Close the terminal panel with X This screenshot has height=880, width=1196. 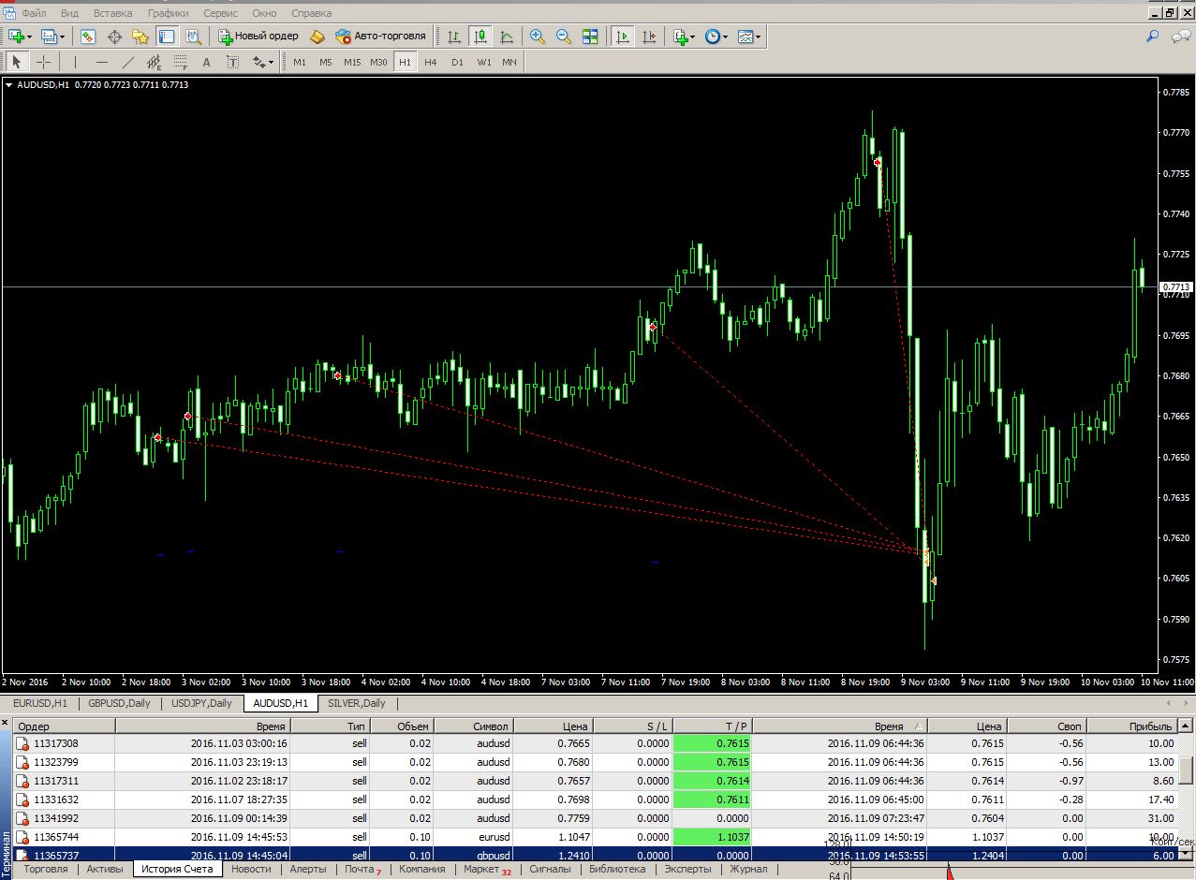pos(5,724)
